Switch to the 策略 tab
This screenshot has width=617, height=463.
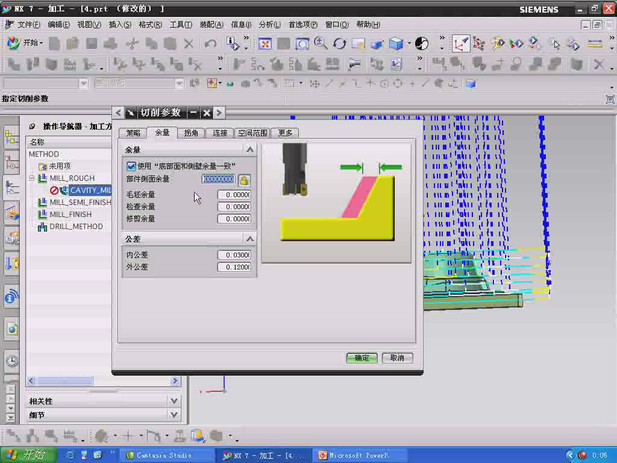(x=133, y=133)
